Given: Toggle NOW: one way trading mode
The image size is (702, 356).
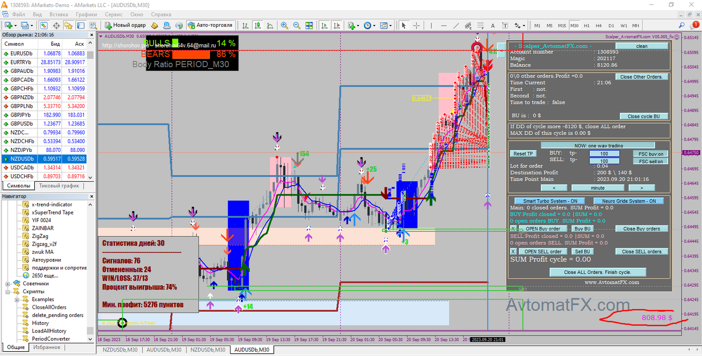Looking at the screenshot, I should pos(599,145).
